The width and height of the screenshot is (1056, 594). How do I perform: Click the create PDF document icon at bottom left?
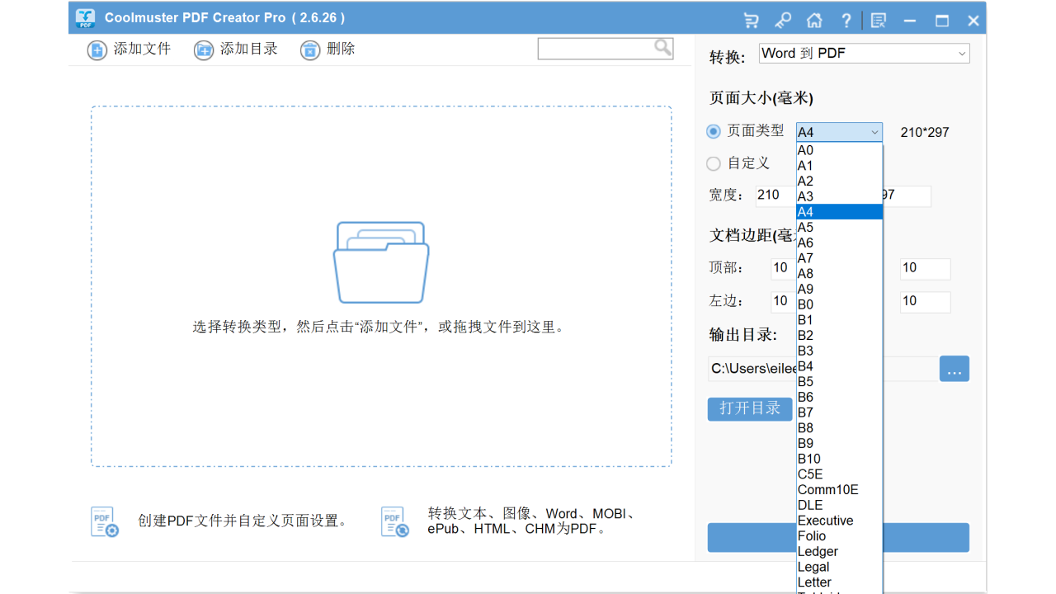pyautogui.click(x=103, y=521)
